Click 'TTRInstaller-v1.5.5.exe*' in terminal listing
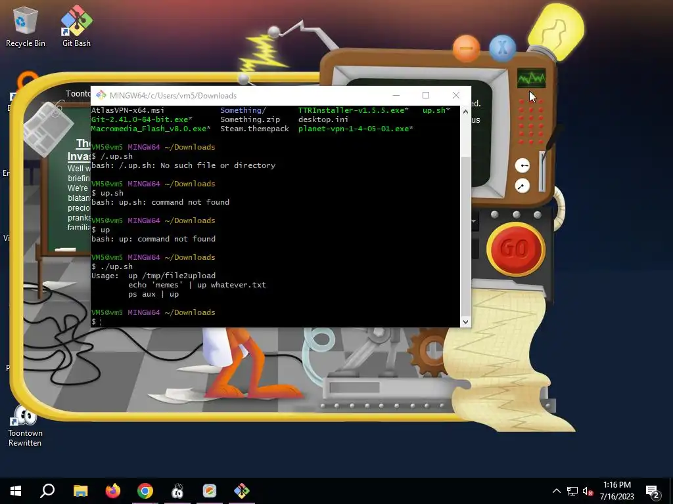The image size is (673, 504). click(x=353, y=110)
